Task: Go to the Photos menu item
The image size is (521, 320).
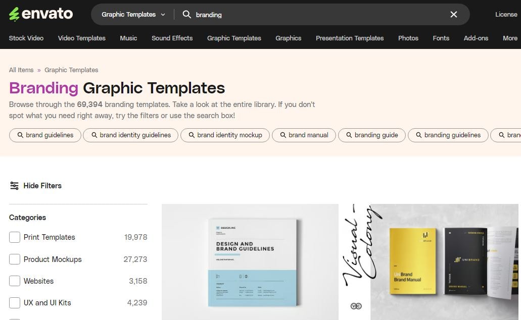Action: [408, 38]
